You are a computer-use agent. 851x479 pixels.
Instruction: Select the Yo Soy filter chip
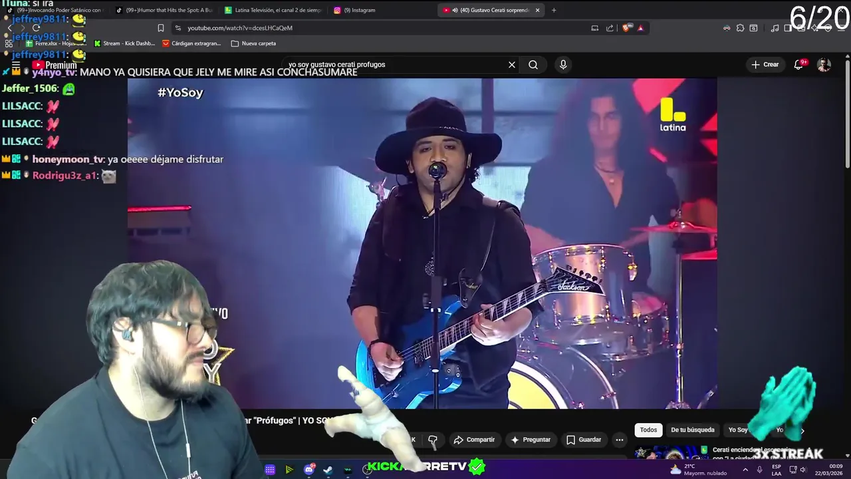coord(738,430)
